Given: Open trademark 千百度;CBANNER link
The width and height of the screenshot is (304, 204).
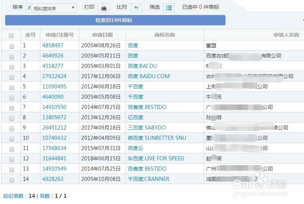Looking at the screenshot, I should [x=148, y=179].
